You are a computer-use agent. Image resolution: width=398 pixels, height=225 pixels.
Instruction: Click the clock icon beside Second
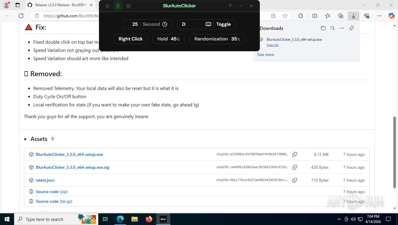pos(165,24)
